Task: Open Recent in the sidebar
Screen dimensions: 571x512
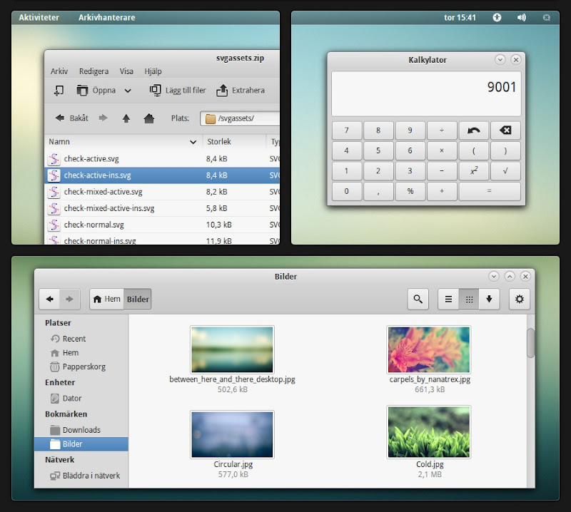Action: (81, 339)
